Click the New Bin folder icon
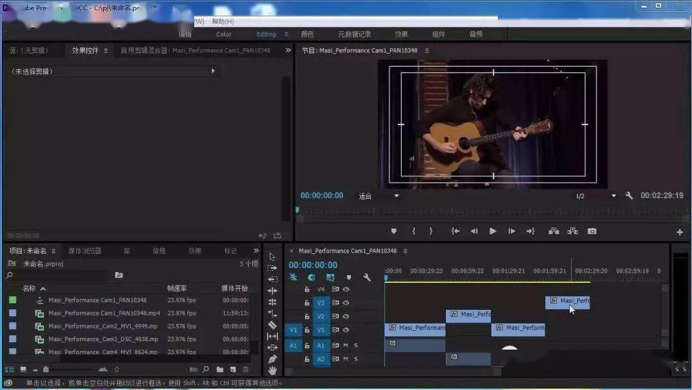692x390 pixels. coord(220,369)
